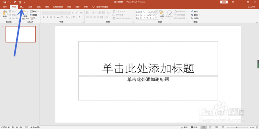Click the zoom slider handle in status bar

(237, 127)
